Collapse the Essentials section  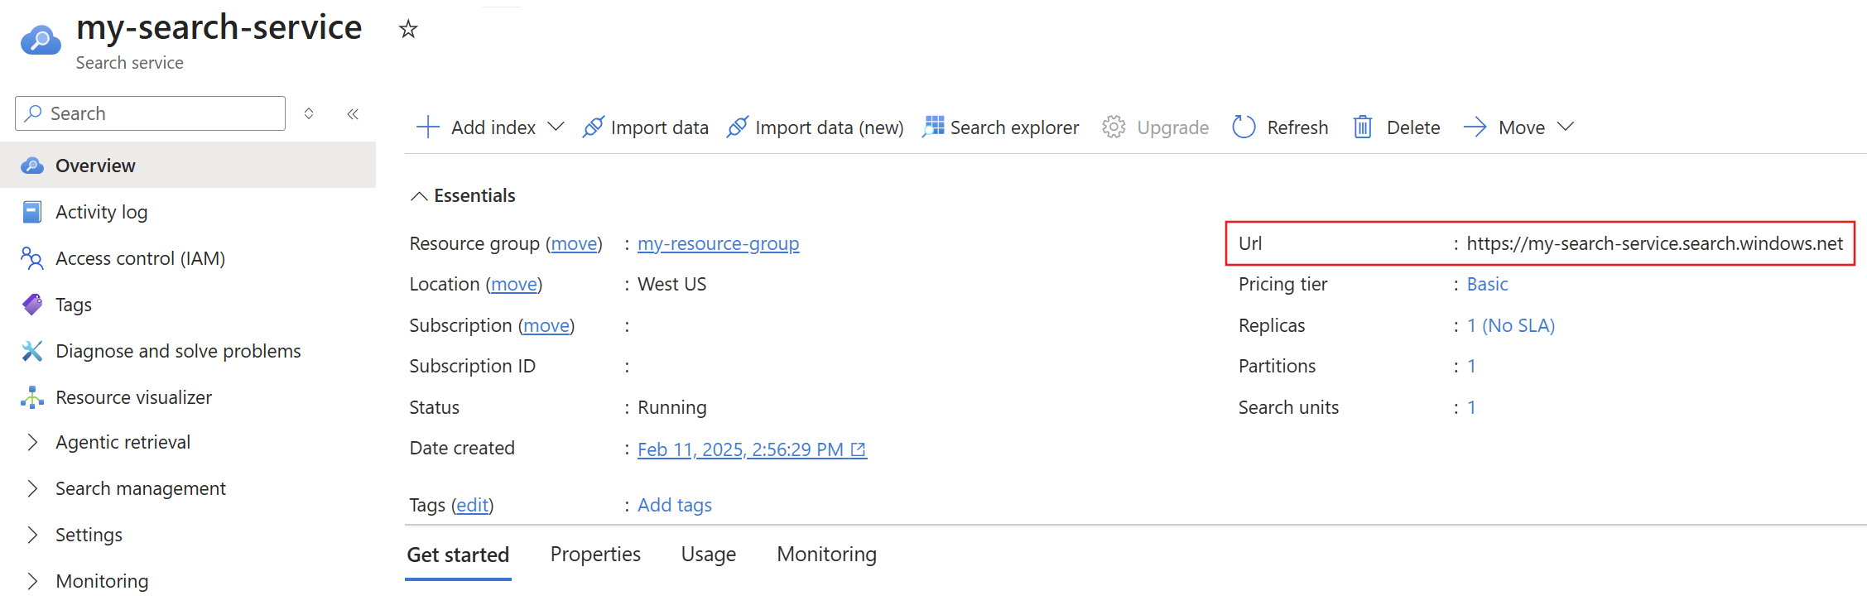pyautogui.click(x=419, y=196)
